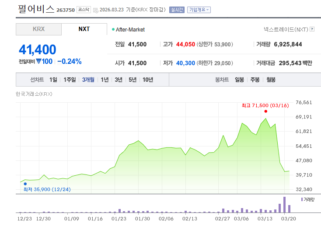321x230 pixels.
Task: Select the 일봉 candlestick chart option
Action: click(x=239, y=80)
